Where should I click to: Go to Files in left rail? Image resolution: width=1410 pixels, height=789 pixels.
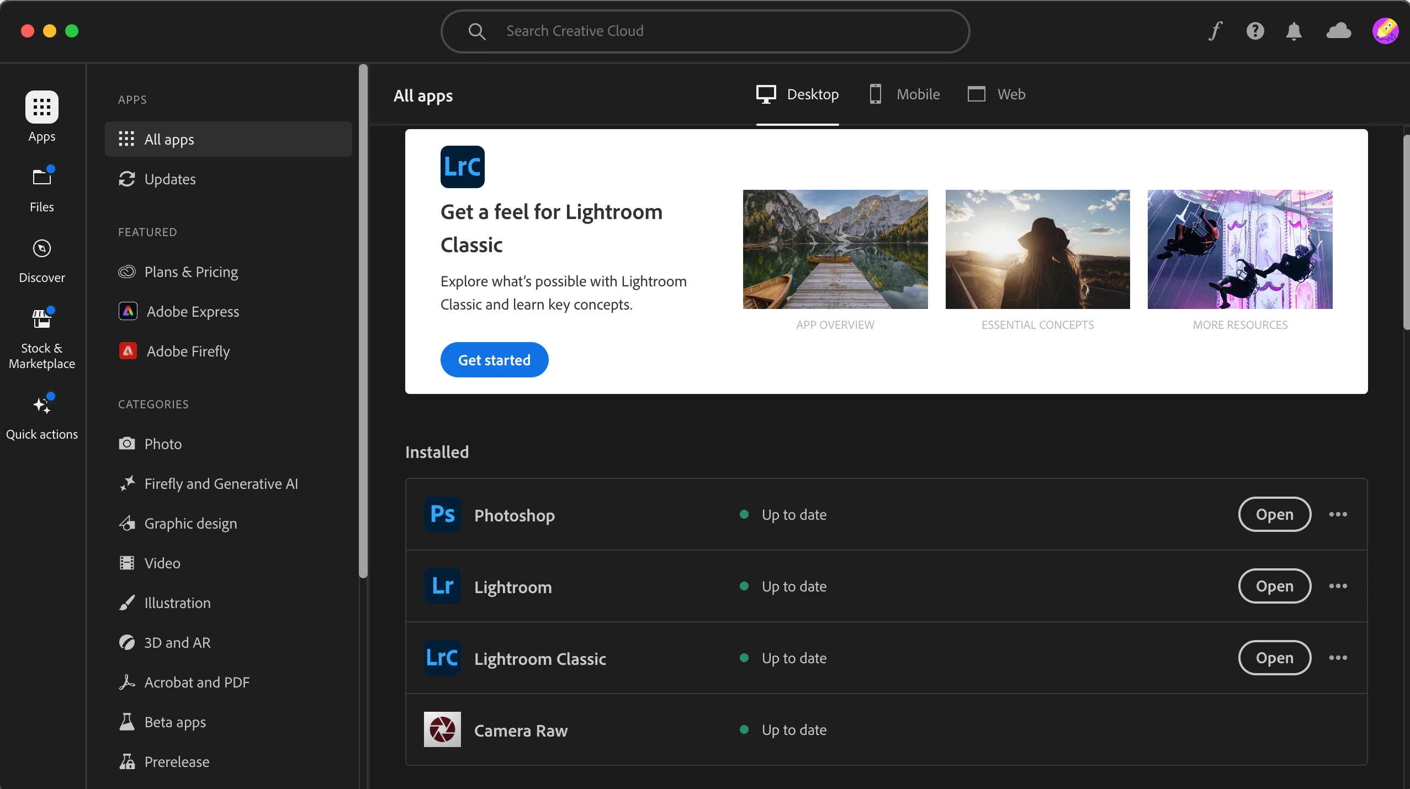pyautogui.click(x=42, y=189)
